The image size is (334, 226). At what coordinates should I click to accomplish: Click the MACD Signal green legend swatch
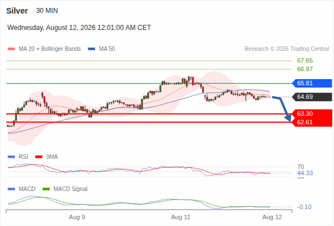46,189
